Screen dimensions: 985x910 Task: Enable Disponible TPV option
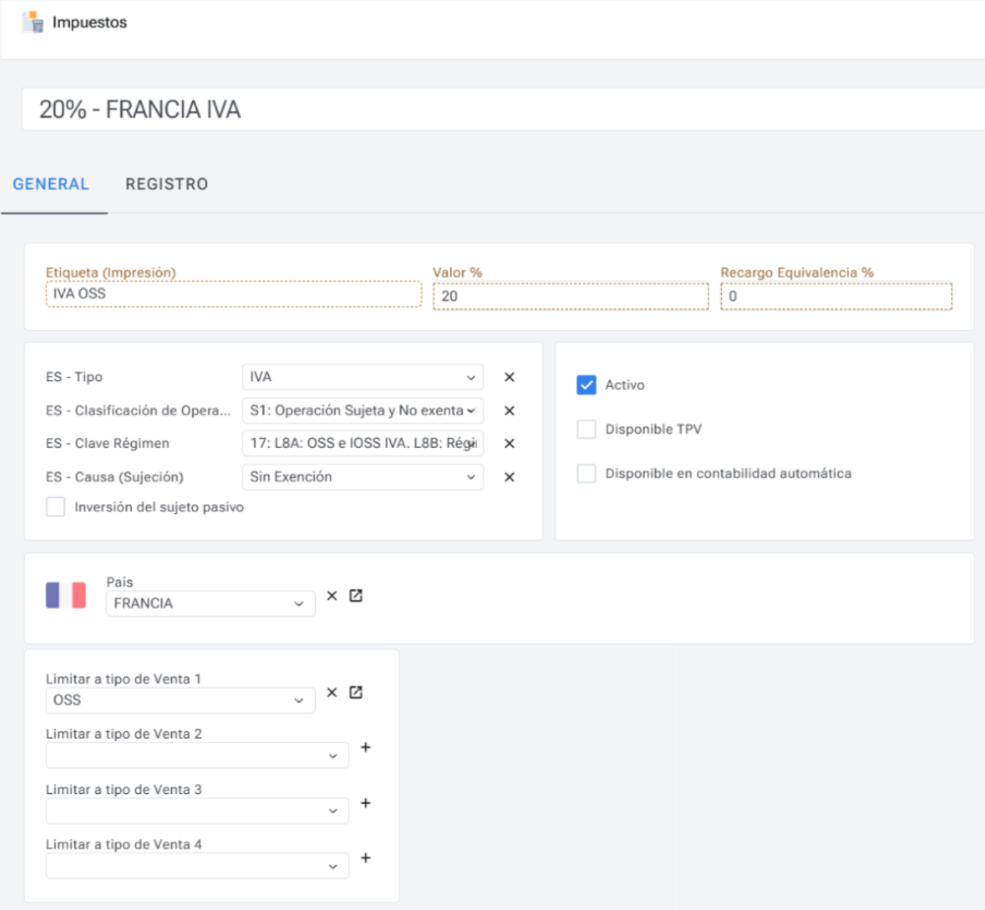pyautogui.click(x=586, y=430)
